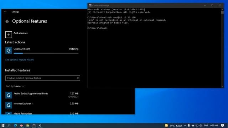The image size is (228, 128).
Task: Click the Command Prompt scrollbar thumb
Action: pos(222,12)
